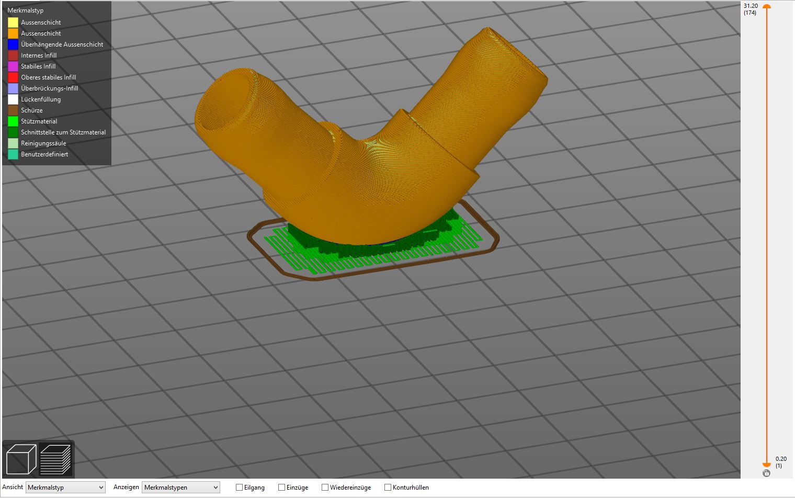This screenshot has height=498, width=795.
Task: Click the Aussenschicht label beside the yellow swatch
Action: tap(41, 22)
